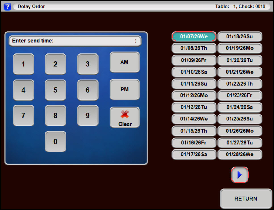
Task: Enter digit 0 on the keypad
Action: pos(55,141)
